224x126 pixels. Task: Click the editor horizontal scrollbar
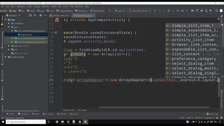tap(154, 107)
